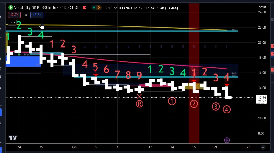This screenshot has width=274, height=153.
Task: Click the 0.00 spread value
Action: (x=26, y=15)
